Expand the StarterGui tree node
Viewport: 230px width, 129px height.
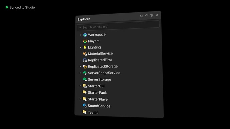(80, 86)
